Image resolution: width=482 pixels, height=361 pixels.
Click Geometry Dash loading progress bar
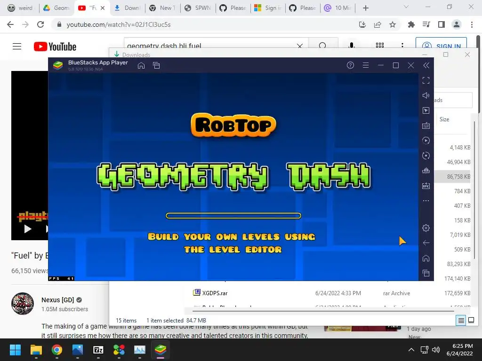pos(233,216)
